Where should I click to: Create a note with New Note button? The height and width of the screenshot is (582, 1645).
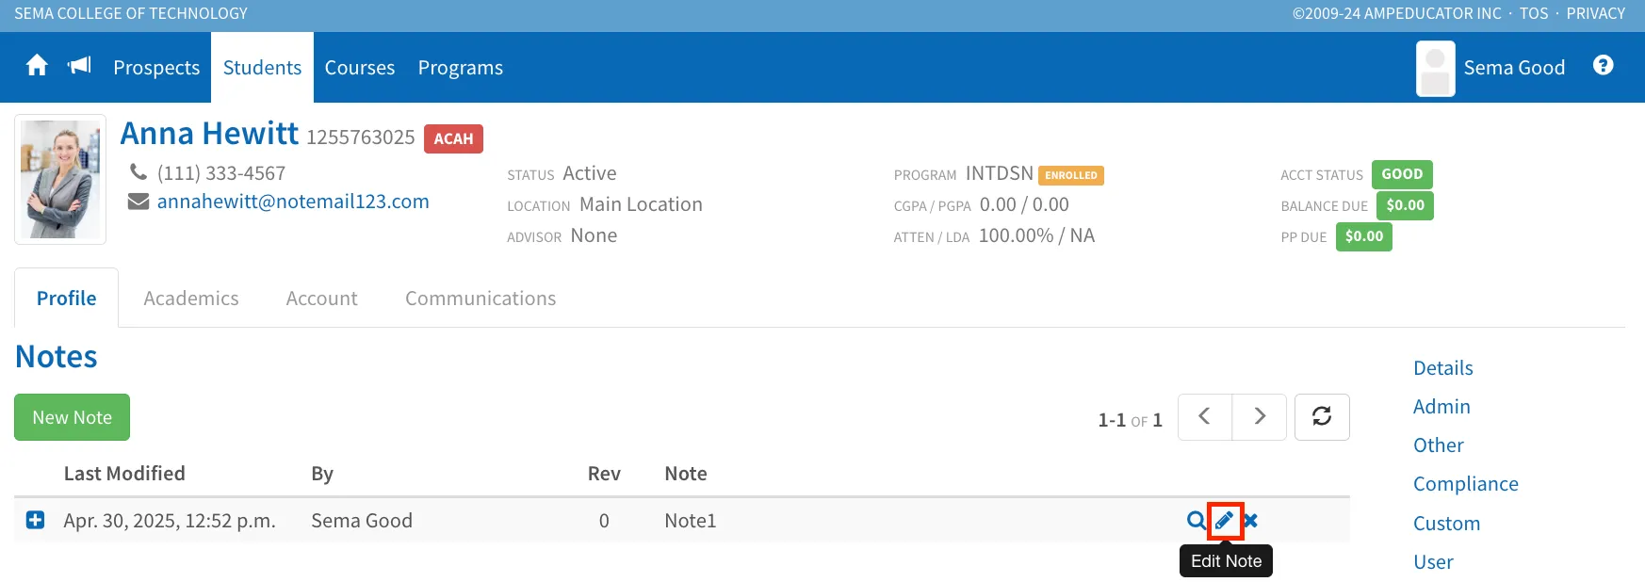[72, 417]
